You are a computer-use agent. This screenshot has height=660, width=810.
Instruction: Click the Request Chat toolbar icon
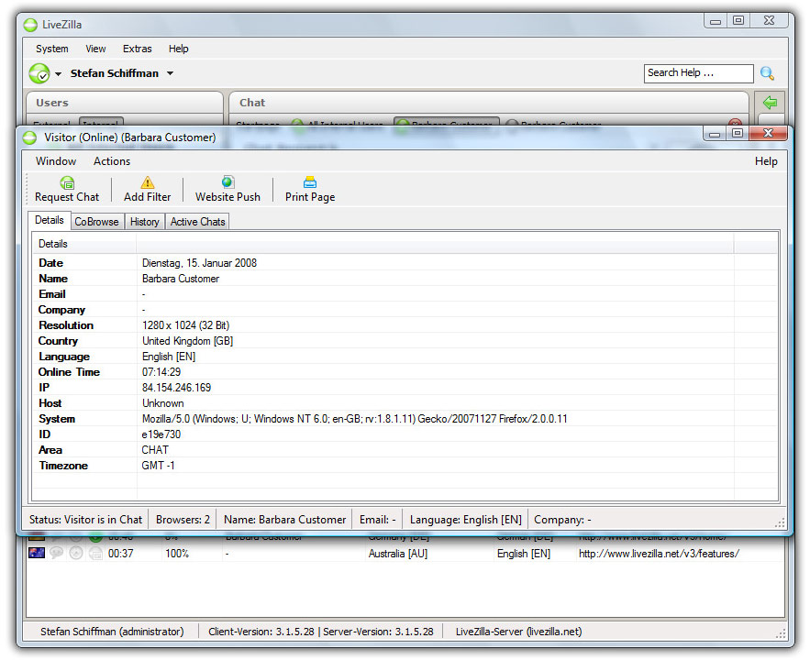[x=67, y=182]
